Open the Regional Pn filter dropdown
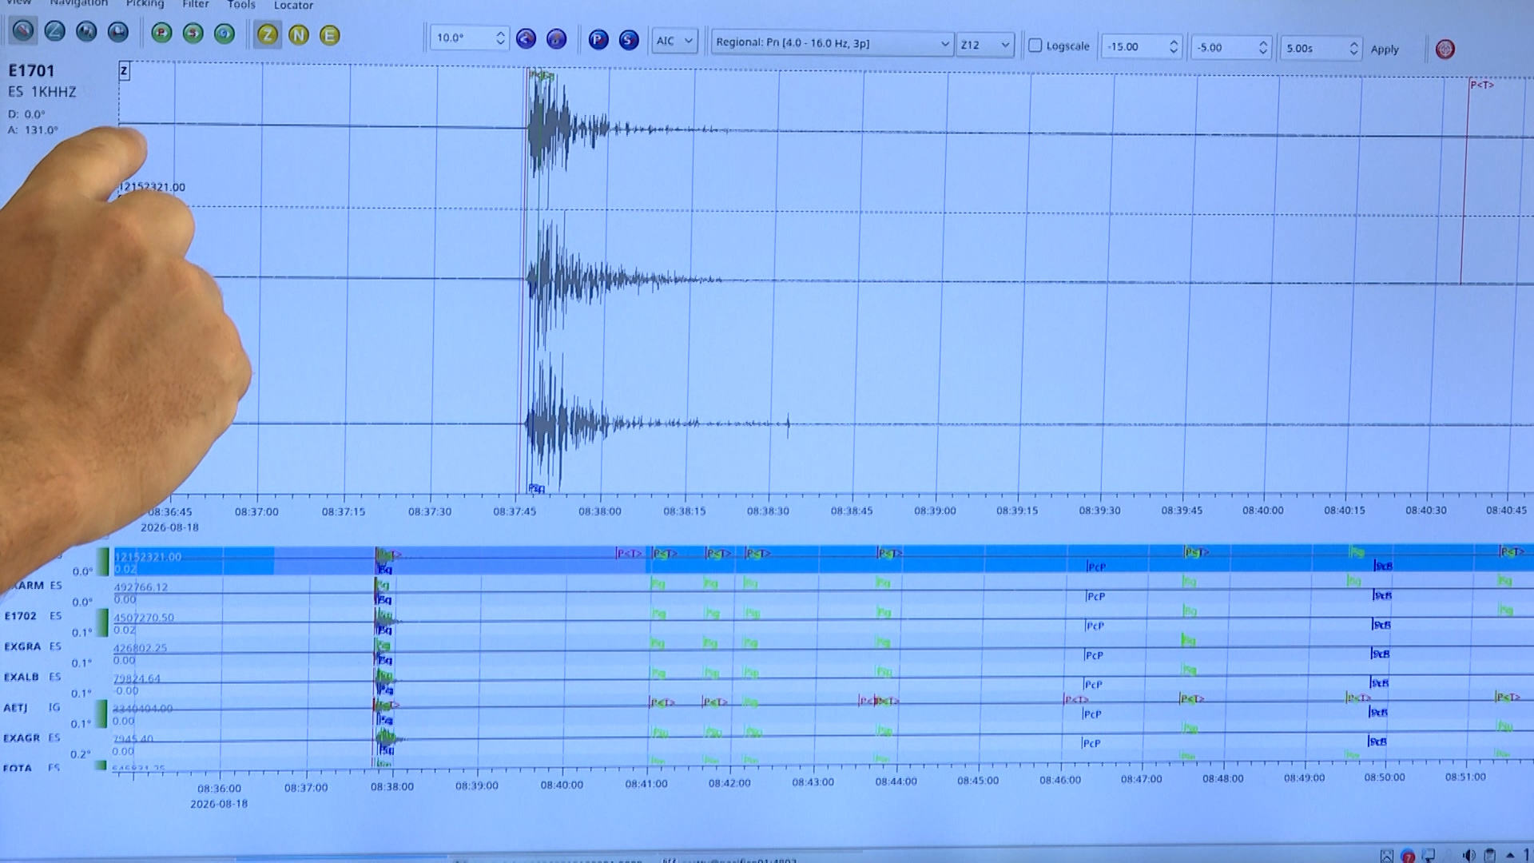 832,43
